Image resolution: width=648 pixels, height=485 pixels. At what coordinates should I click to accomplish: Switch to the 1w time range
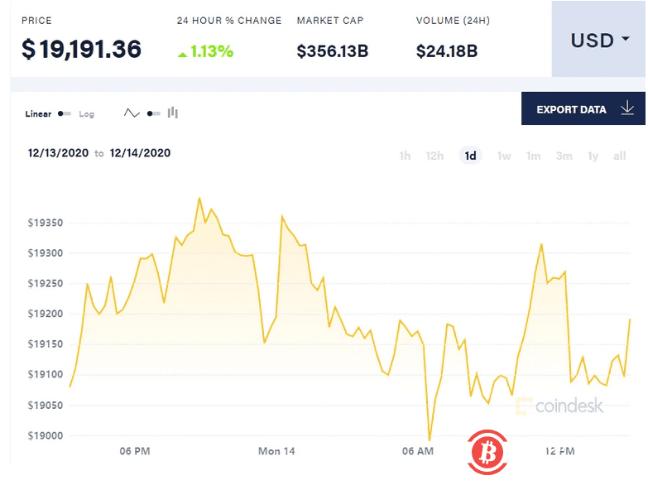coord(504,156)
